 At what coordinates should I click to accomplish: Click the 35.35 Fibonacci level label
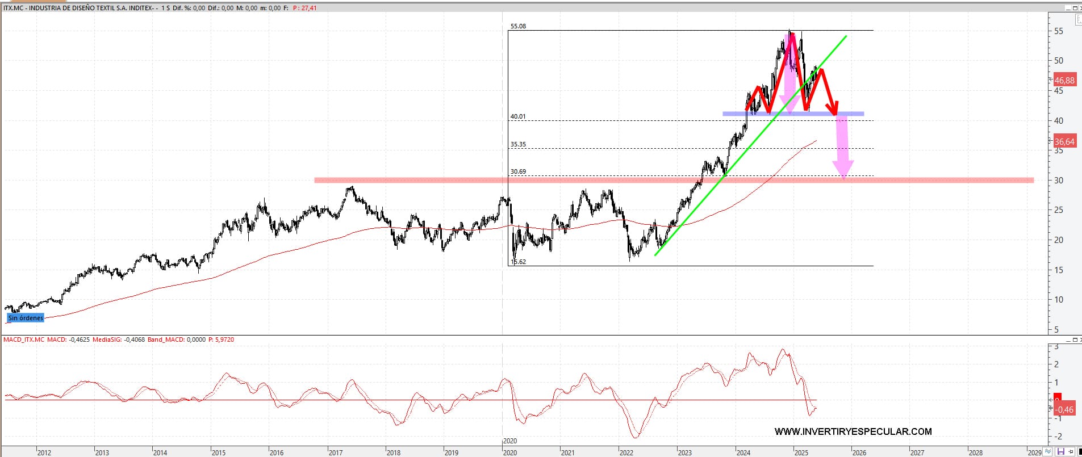tap(518, 144)
